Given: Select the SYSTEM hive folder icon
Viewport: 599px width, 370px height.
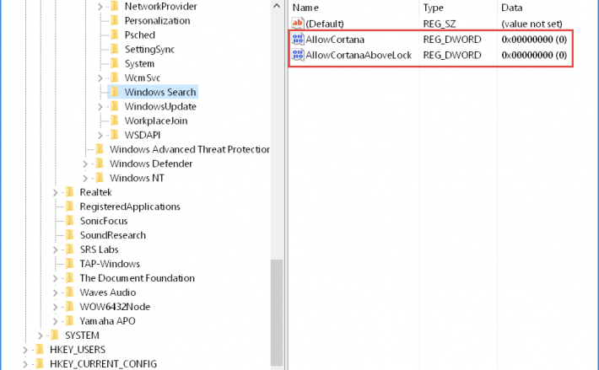Looking at the screenshot, I should (55, 335).
